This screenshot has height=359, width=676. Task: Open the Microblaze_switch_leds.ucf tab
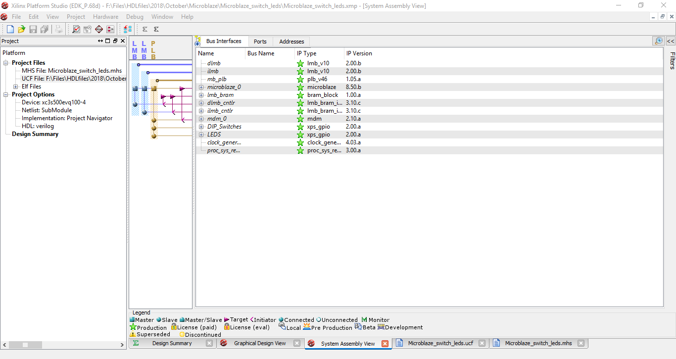440,343
